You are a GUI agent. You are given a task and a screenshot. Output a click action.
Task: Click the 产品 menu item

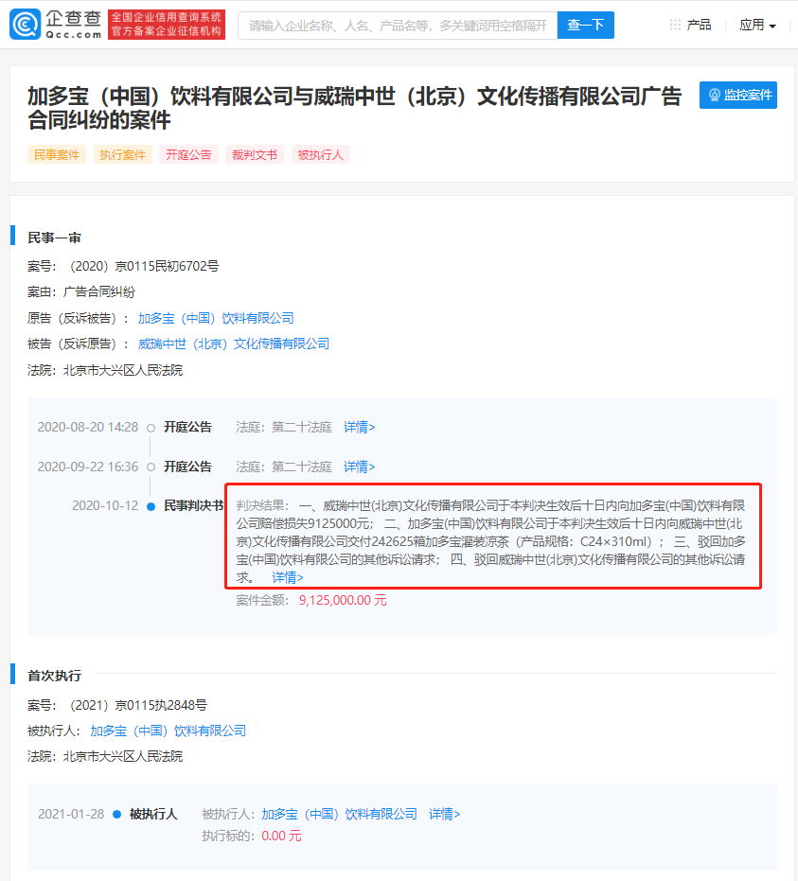(699, 25)
